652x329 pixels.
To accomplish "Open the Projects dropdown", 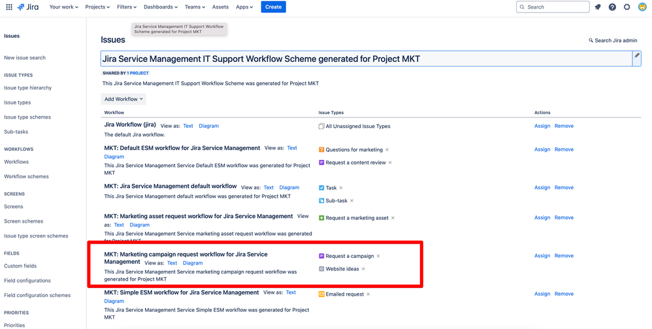I will (x=98, y=7).
